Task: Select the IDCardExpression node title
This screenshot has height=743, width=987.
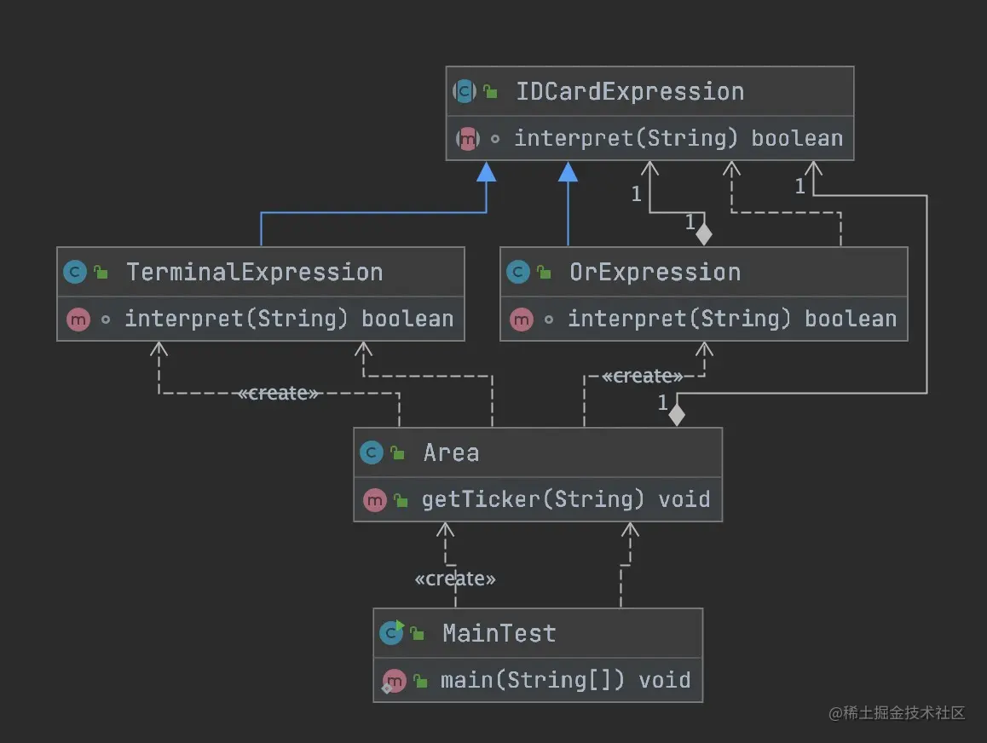Action: point(630,92)
